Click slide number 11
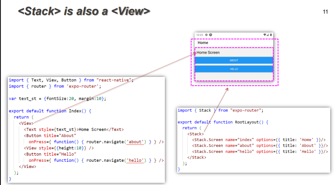The height and width of the screenshot is (185, 335). tap(325, 12)
